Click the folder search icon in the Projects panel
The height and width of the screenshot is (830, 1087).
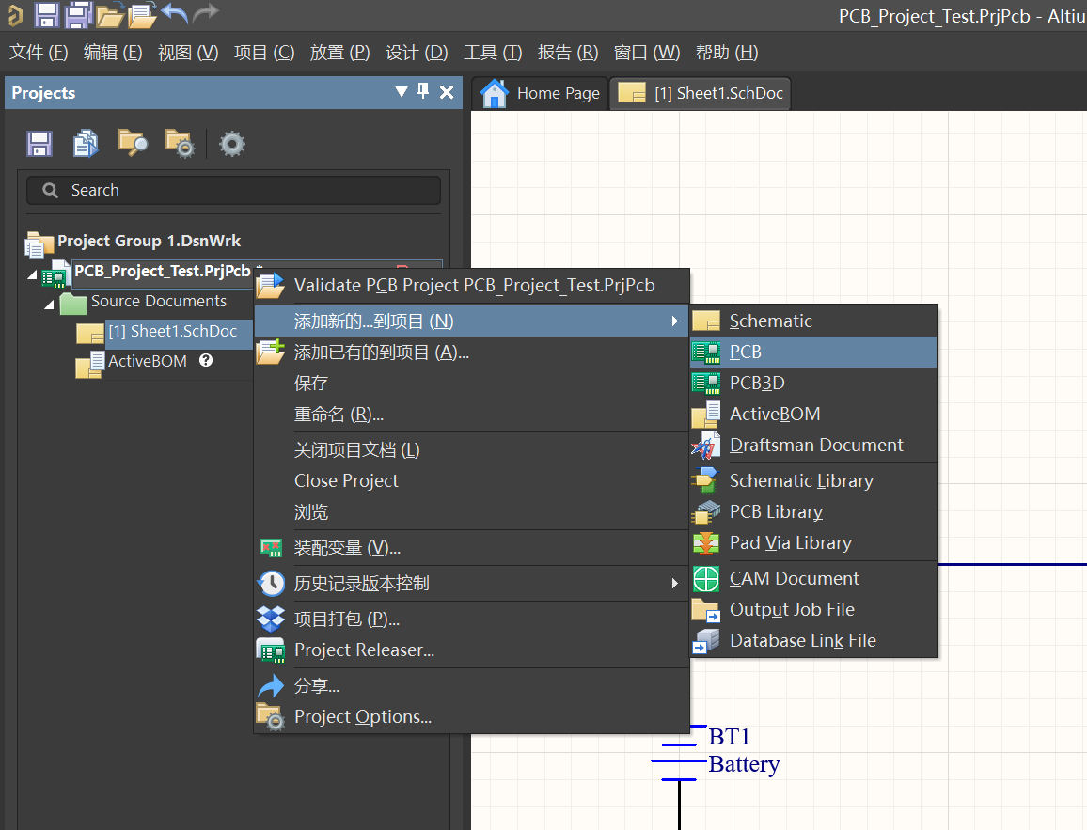pos(133,144)
